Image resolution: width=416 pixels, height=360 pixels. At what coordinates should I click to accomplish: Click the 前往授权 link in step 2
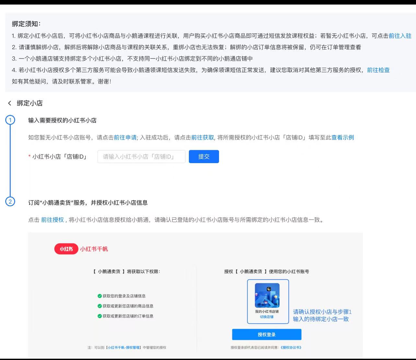(x=52, y=220)
